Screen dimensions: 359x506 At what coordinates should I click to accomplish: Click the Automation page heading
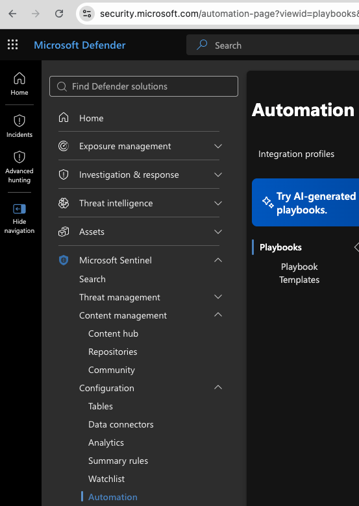tap(303, 110)
